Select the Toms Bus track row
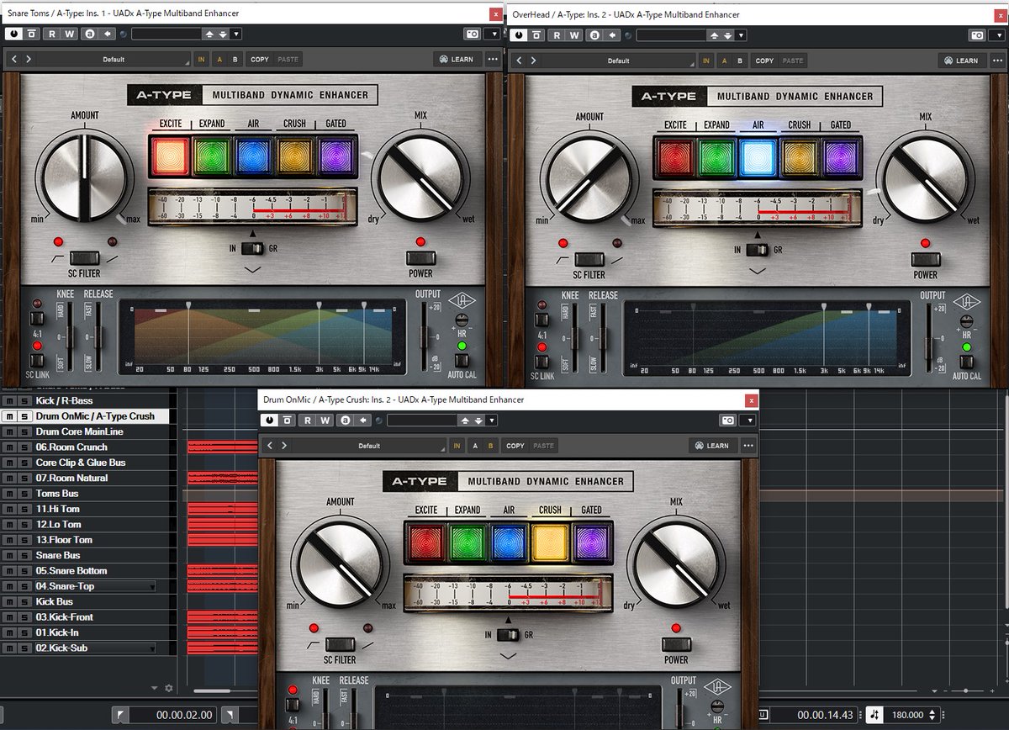The width and height of the screenshot is (1009, 730). click(x=58, y=494)
